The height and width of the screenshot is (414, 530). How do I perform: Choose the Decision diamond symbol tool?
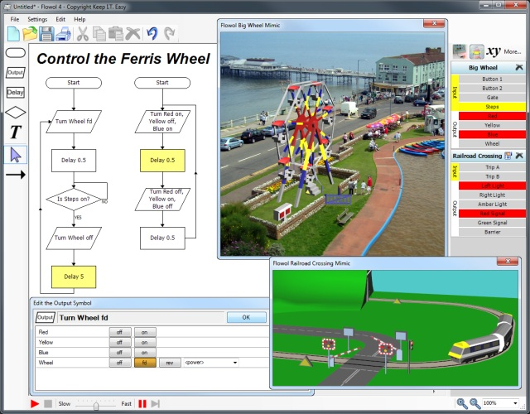15,112
